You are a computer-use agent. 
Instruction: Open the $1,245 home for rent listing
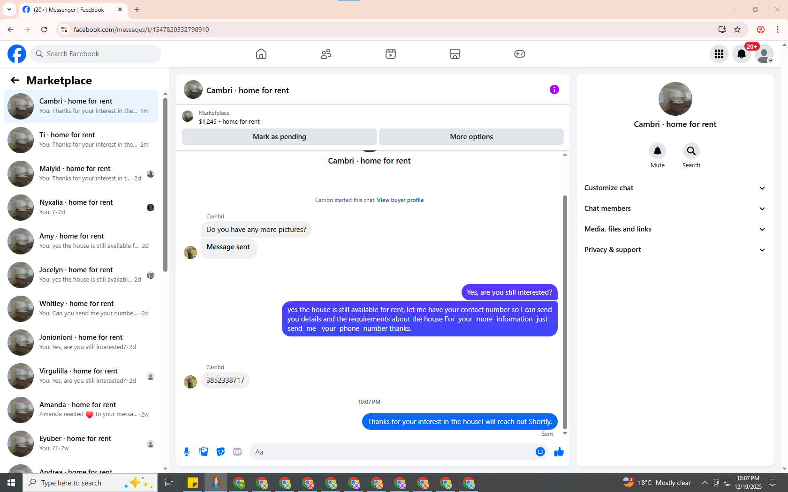tap(229, 121)
